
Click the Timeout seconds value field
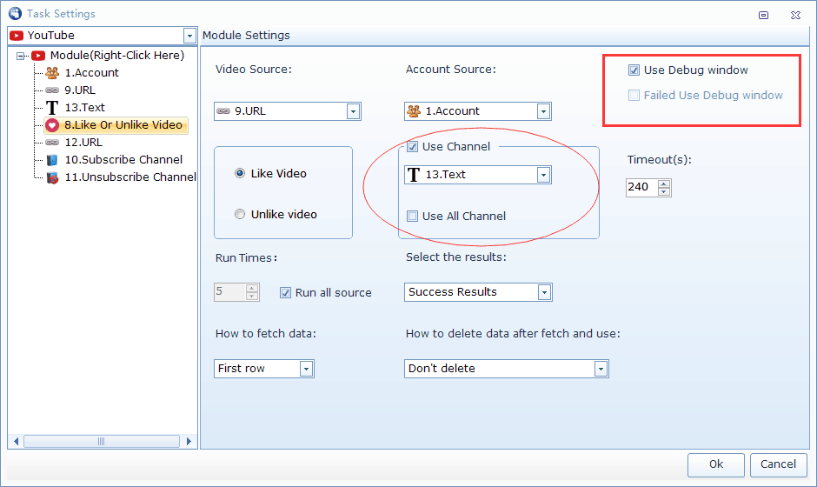[x=641, y=187]
